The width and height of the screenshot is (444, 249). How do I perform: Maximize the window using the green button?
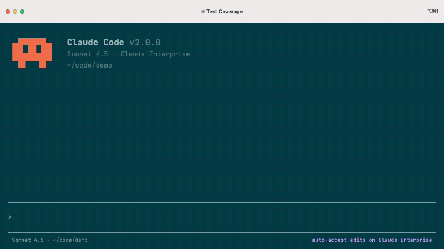(x=22, y=12)
